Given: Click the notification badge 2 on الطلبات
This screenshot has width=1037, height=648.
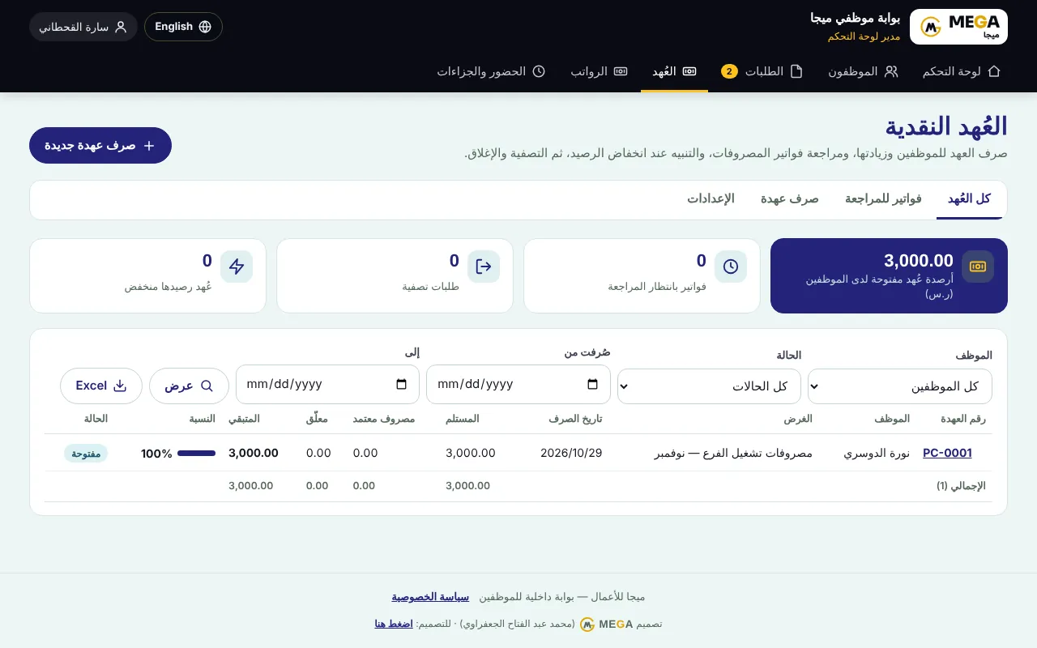Looking at the screenshot, I should click(729, 71).
